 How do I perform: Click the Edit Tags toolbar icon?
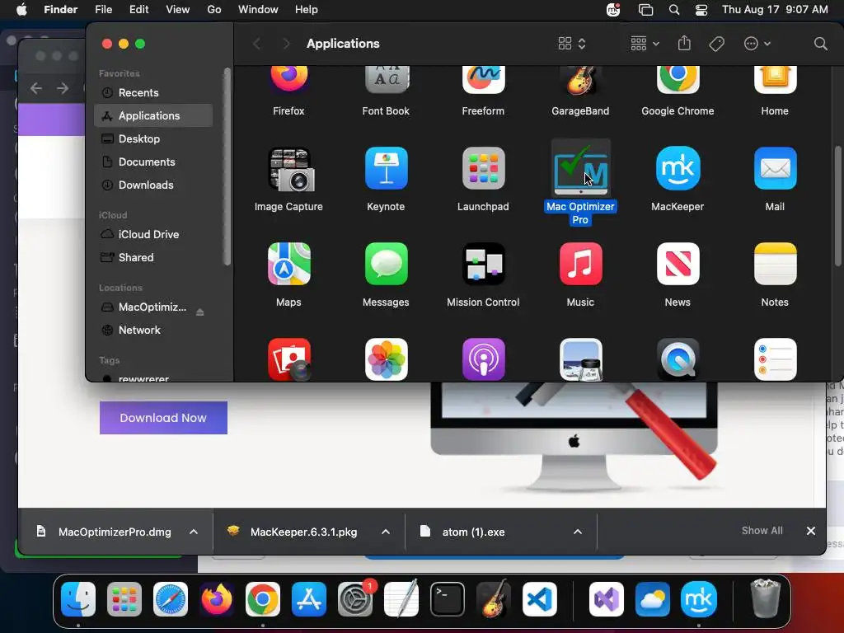click(x=716, y=44)
